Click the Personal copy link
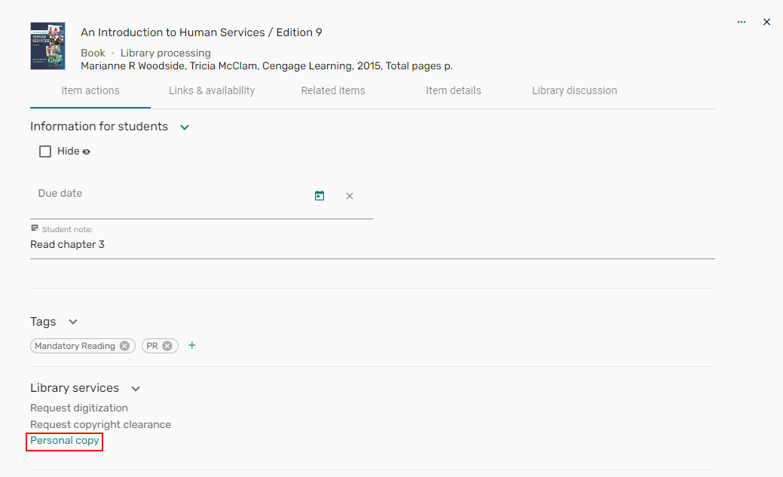 point(65,441)
